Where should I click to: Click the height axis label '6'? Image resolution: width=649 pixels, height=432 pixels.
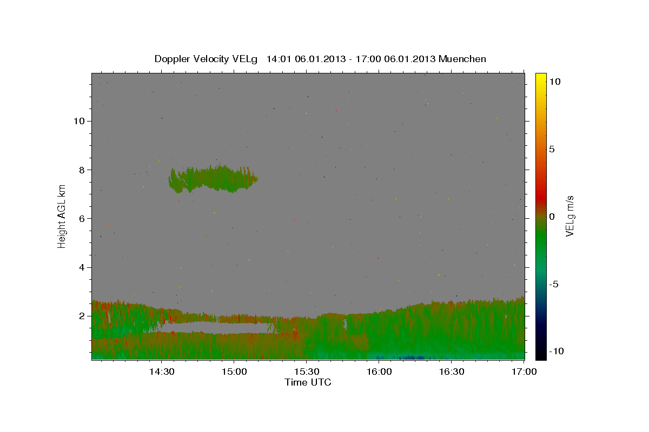point(81,219)
